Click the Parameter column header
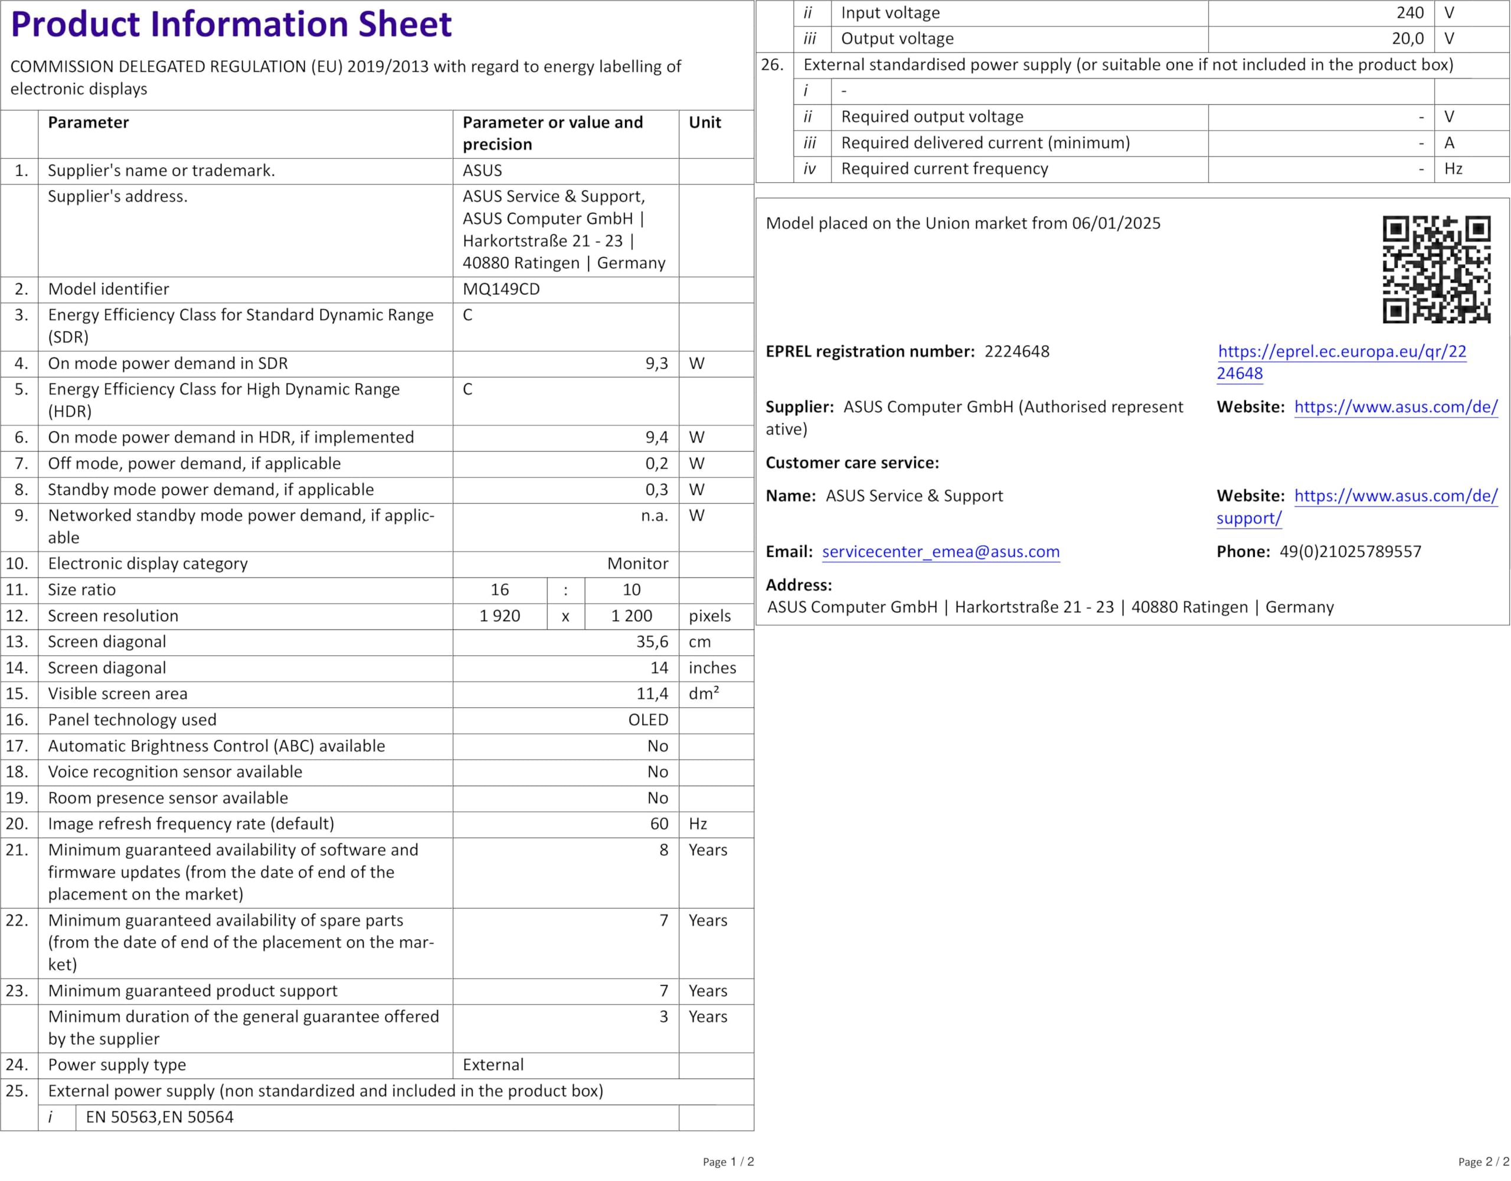 (x=89, y=122)
